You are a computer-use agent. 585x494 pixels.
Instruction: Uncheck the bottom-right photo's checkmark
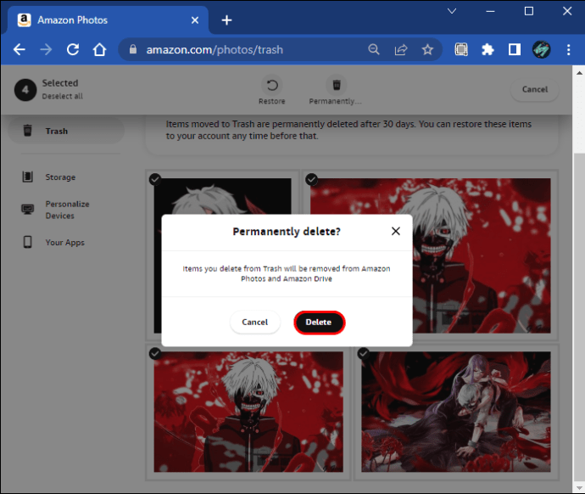[364, 353]
